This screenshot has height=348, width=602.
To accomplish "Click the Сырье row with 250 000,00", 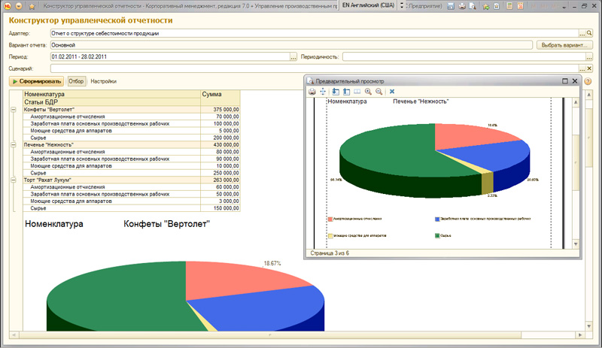I will coord(132,173).
